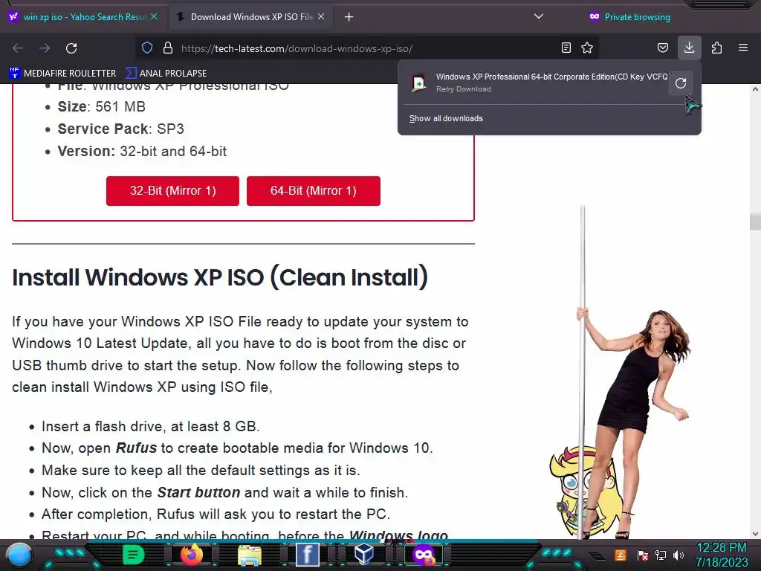Go forward with the forward arrow
761x571 pixels.
tap(45, 48)
